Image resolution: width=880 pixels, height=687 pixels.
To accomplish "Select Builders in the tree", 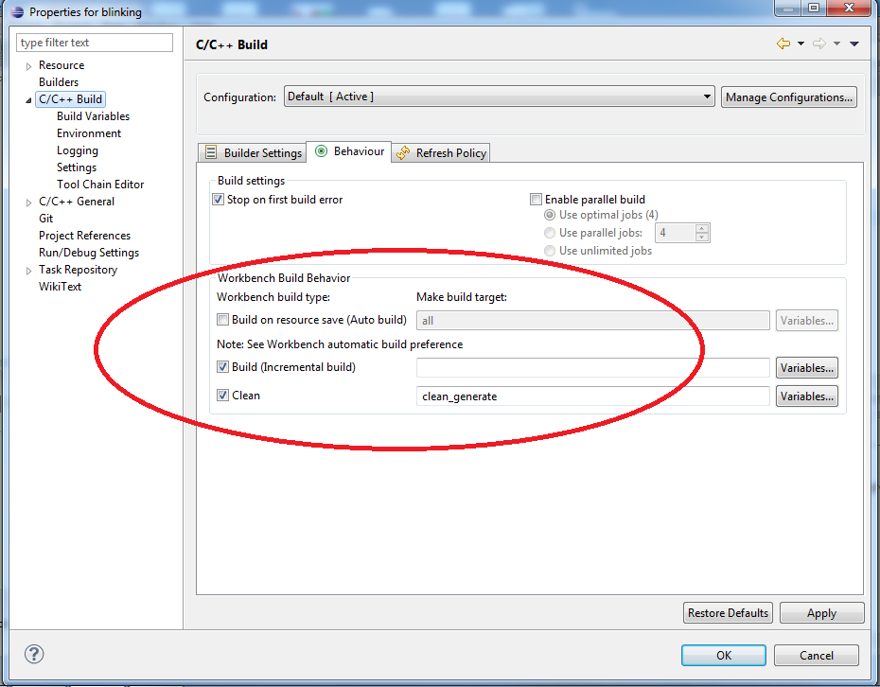I will point(59,82).
